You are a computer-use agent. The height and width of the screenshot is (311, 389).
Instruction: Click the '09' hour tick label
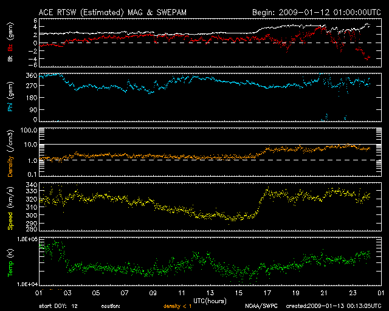click(x=153, y=293)
